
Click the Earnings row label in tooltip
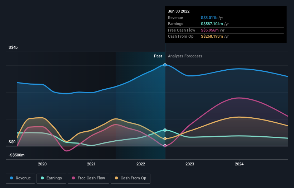point(175,24)
